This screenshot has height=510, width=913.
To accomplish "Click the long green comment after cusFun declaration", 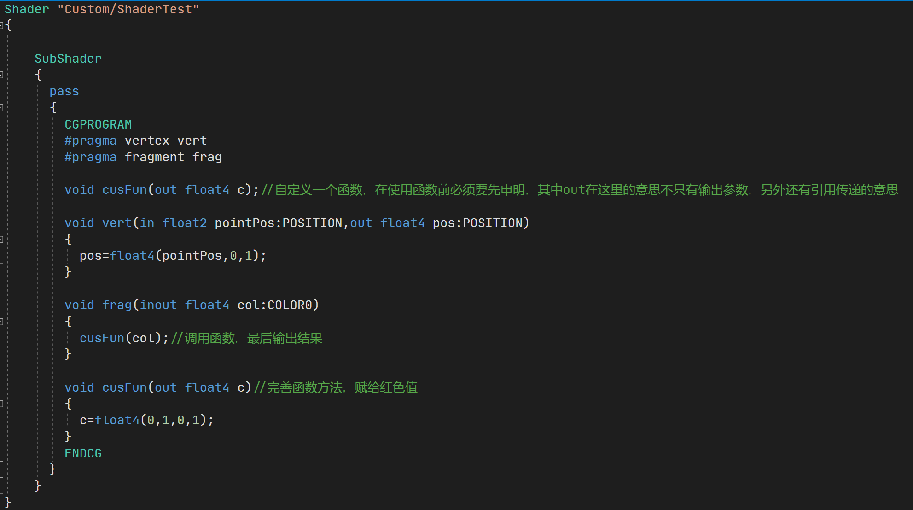I will tap(579, 190).
